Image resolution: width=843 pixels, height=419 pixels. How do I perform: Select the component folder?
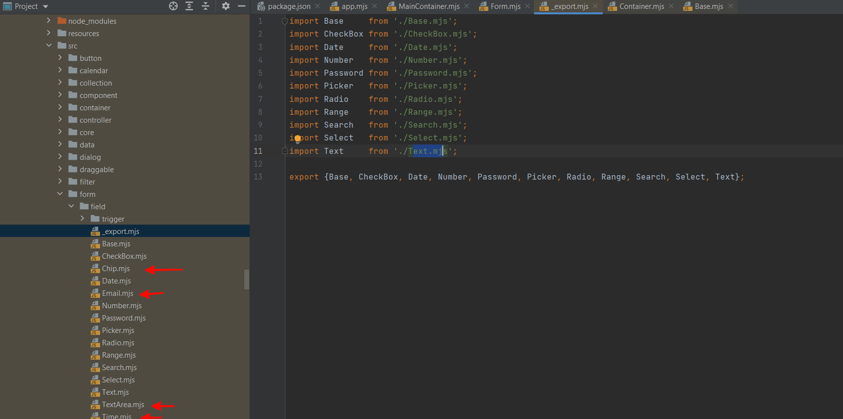tap(99, 95)
